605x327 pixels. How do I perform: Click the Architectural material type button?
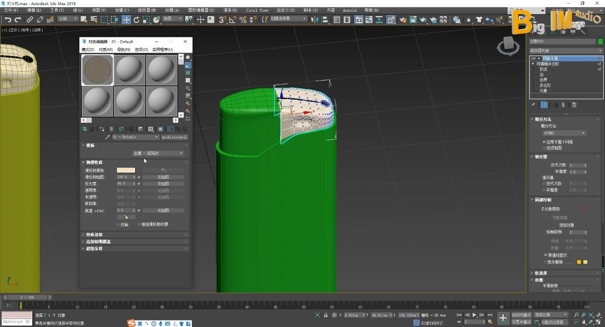(174, 137)
